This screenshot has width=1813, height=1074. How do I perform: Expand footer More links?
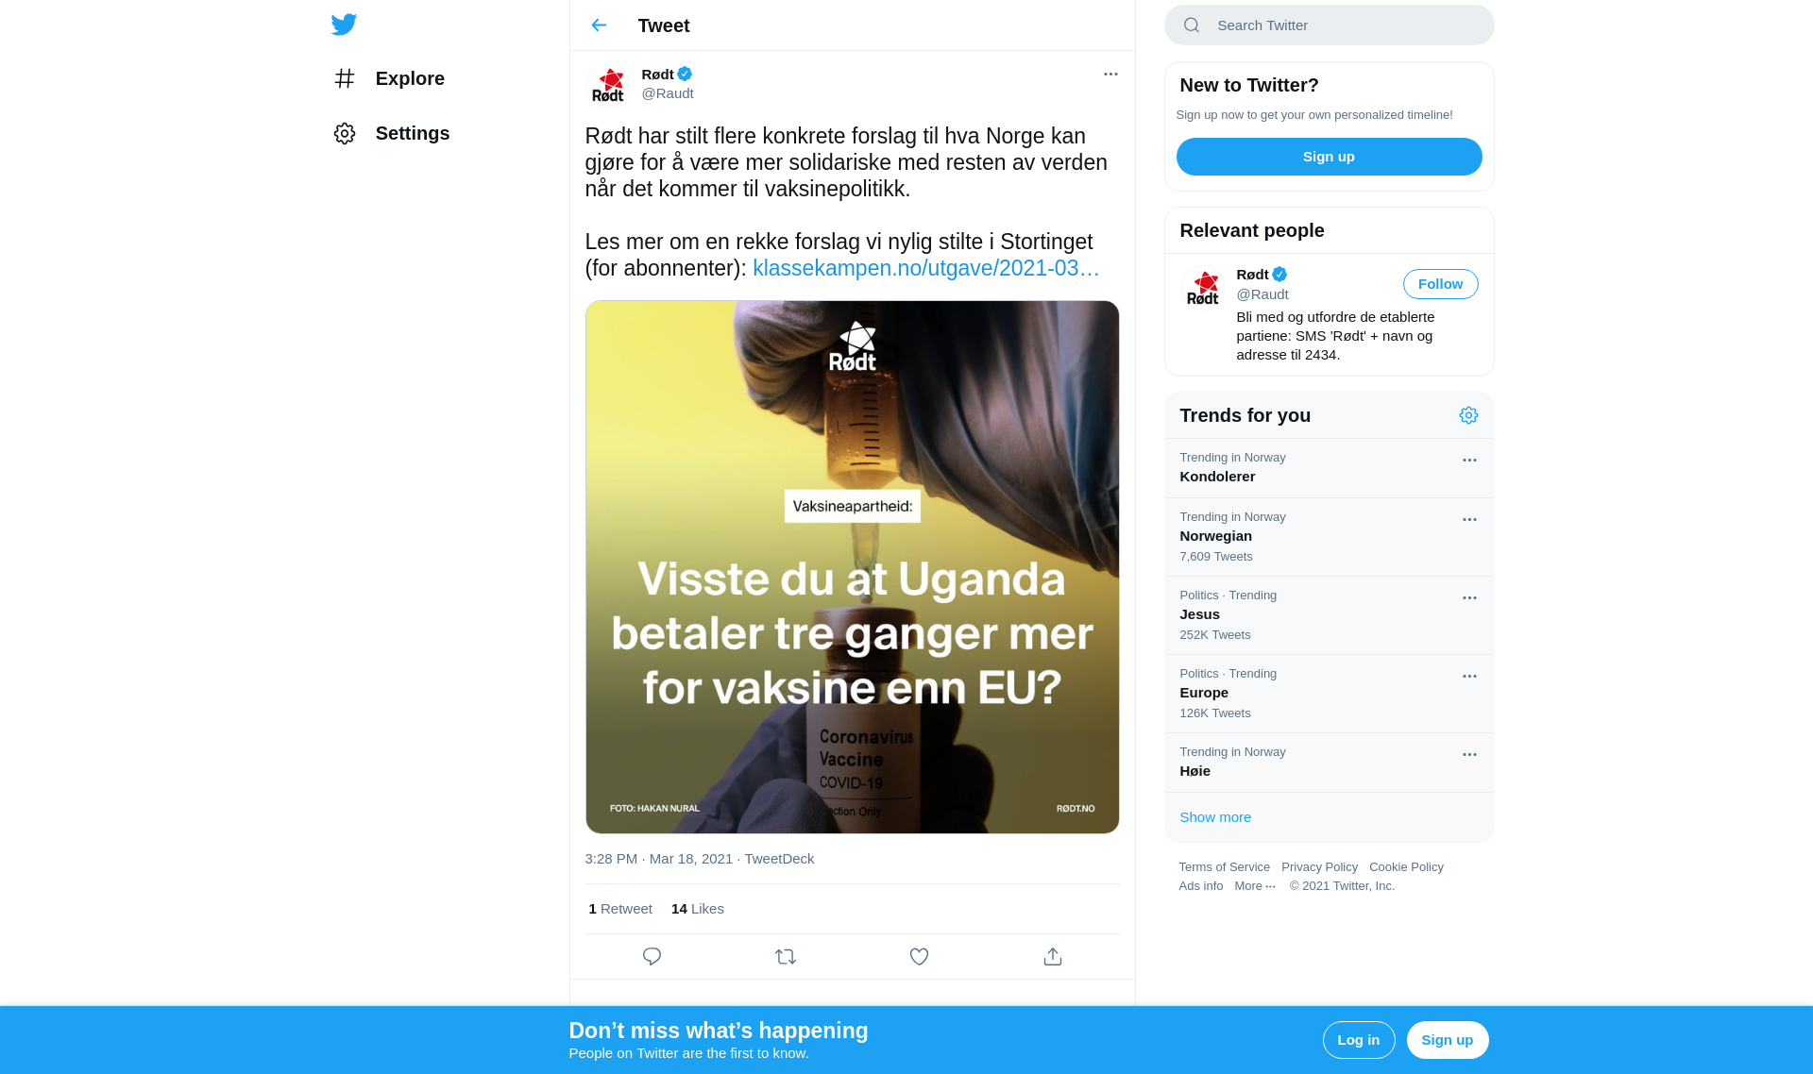pos(1255,886)
